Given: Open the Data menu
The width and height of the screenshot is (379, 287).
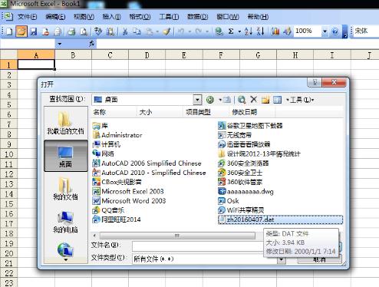Looking at the screenshot, I should (197, 17).
